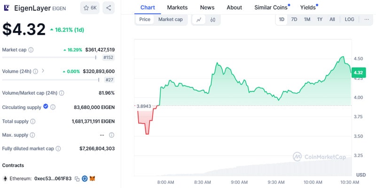Open the Markets tab
The height and width of the screenshot is (188, 376).
click(178, 8)
